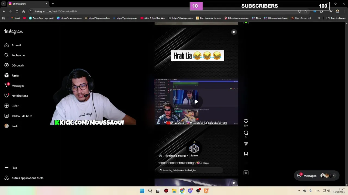348x195 pixels.
Task: Open the Reels section in sidebar
Action: (12, 76)
